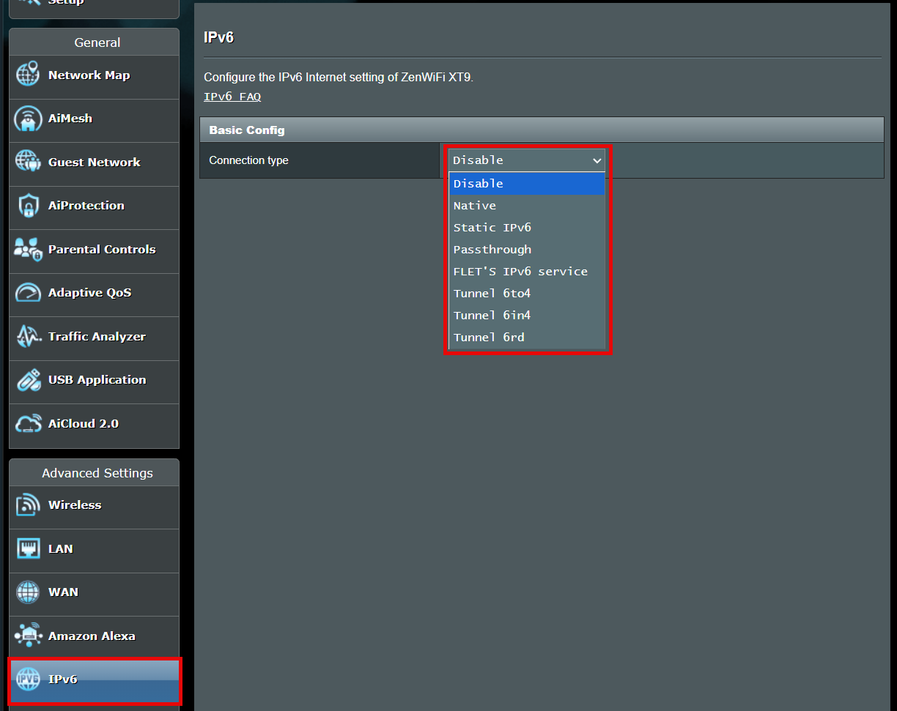
Task: Click the Parental Controls family icon
Action: (28, 250)
